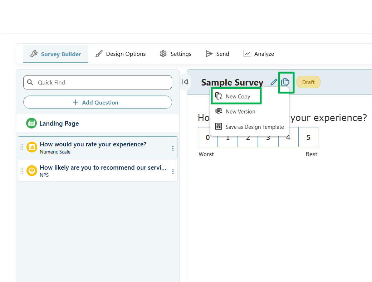Click the Numeric Scale question icon
Image resolution: width=372 pixels, height=282 pixels.
(32, 147)
